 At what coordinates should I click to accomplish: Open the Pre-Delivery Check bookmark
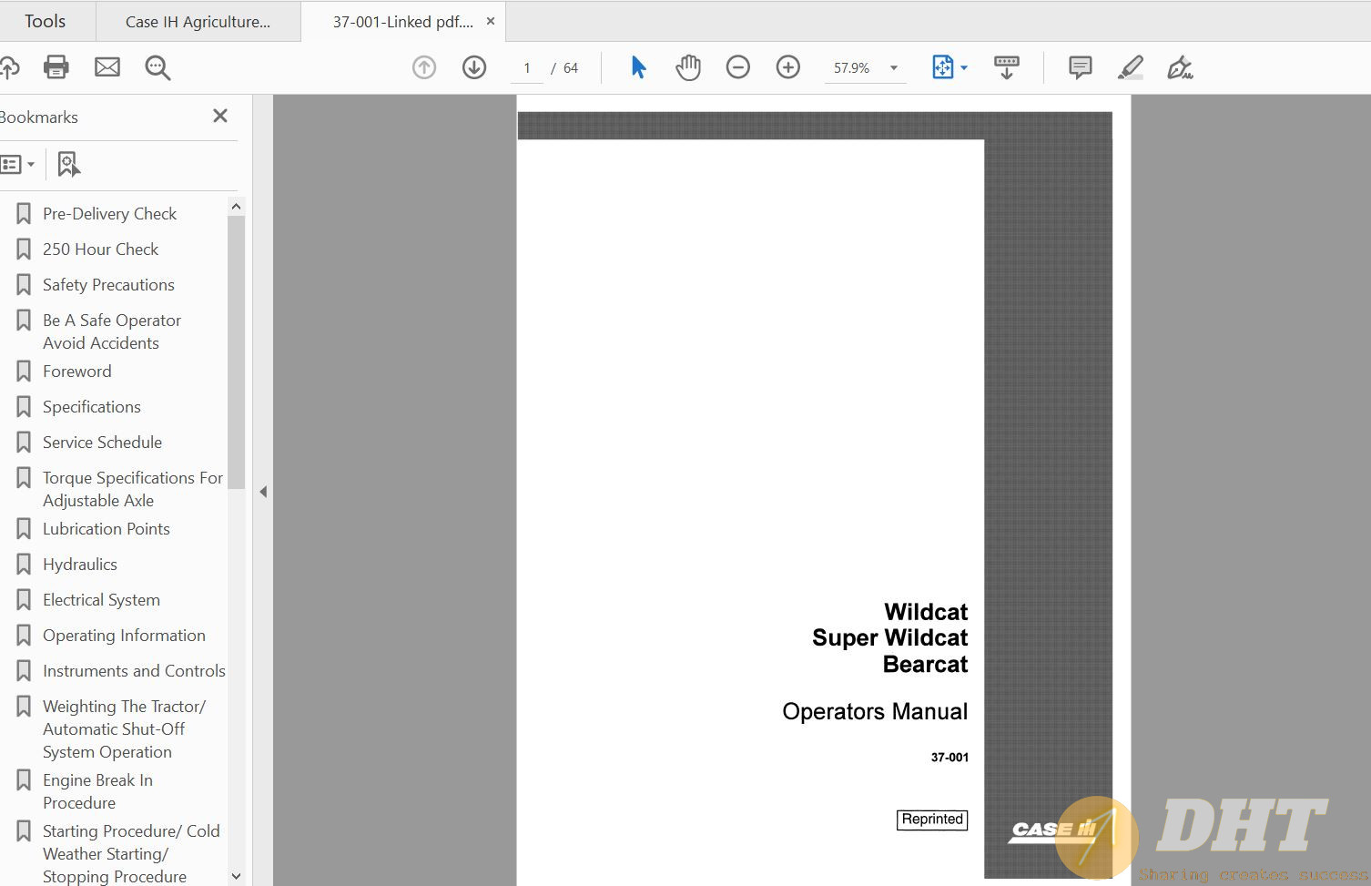coord(109,214)
